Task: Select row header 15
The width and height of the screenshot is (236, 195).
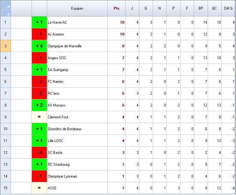Action: tap(5, 188)
